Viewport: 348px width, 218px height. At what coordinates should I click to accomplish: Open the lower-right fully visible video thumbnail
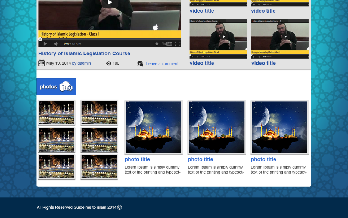point(280,39)
